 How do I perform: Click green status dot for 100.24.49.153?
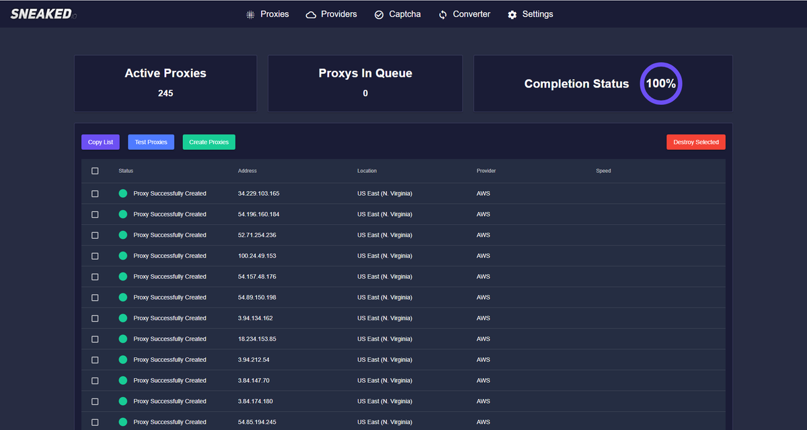(x=123, y=256)
